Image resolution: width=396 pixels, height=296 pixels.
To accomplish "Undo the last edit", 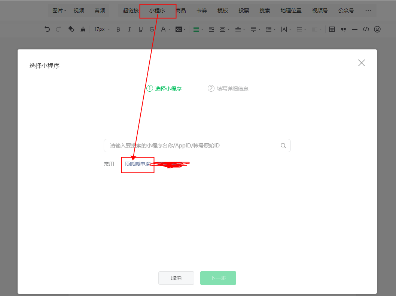I will pyautogui.click(x=47, y=29).
